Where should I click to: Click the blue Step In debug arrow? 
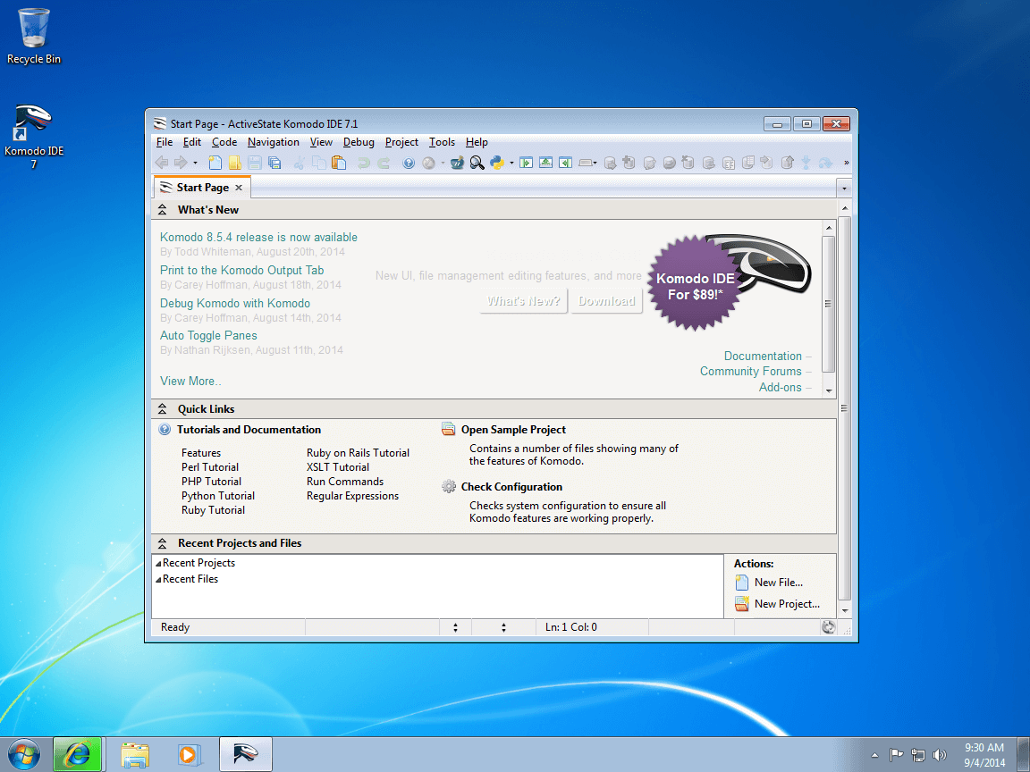806,163
